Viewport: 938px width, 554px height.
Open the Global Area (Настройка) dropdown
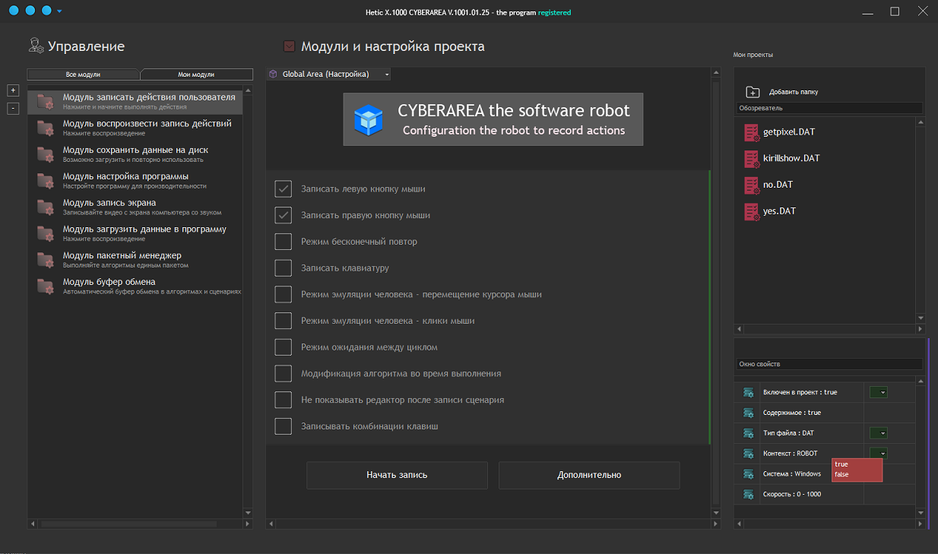[388, 74]
